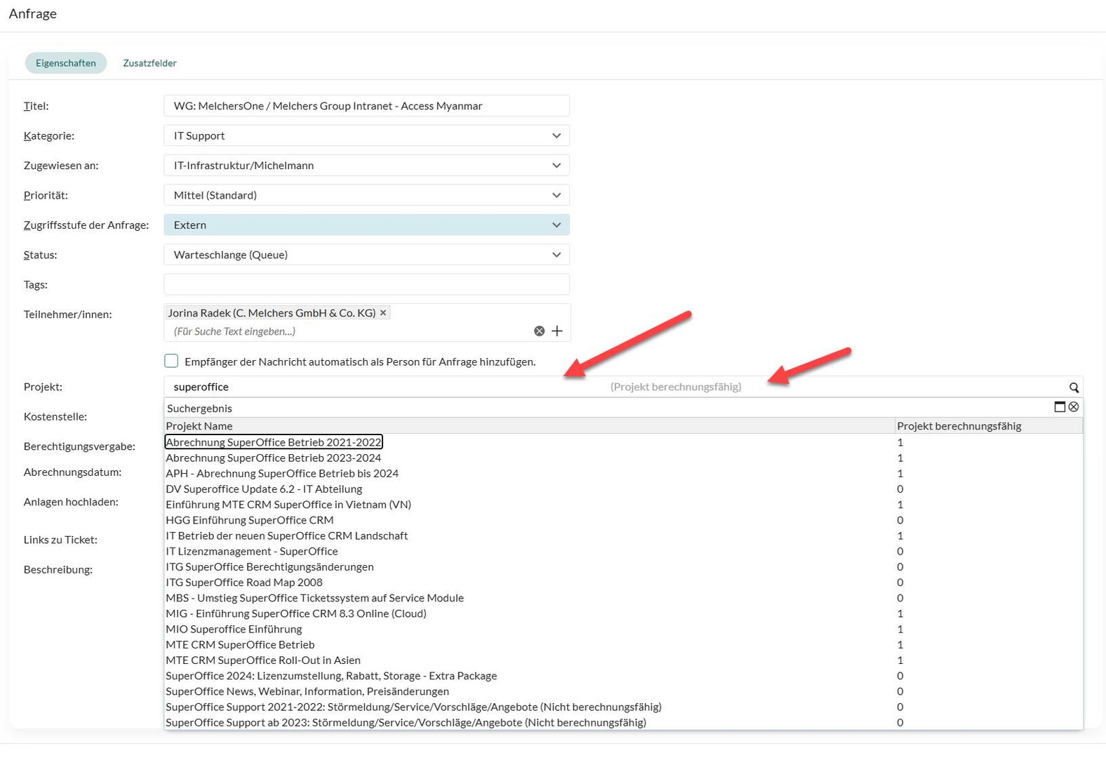Select DV Superoffice Update 6.2 - IT Abteilung
The width and height of the screenshot is (1106, 758).
(623, 488)
